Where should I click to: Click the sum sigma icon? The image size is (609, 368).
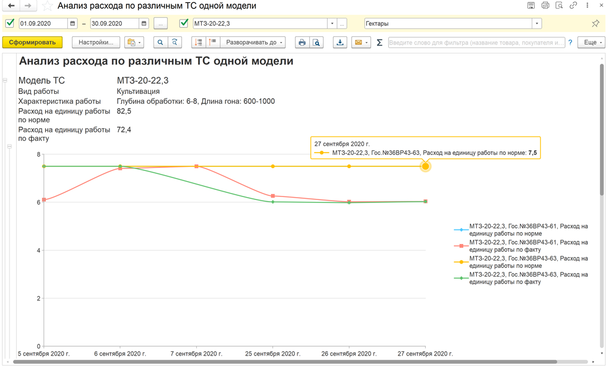(x=379, y=43)
